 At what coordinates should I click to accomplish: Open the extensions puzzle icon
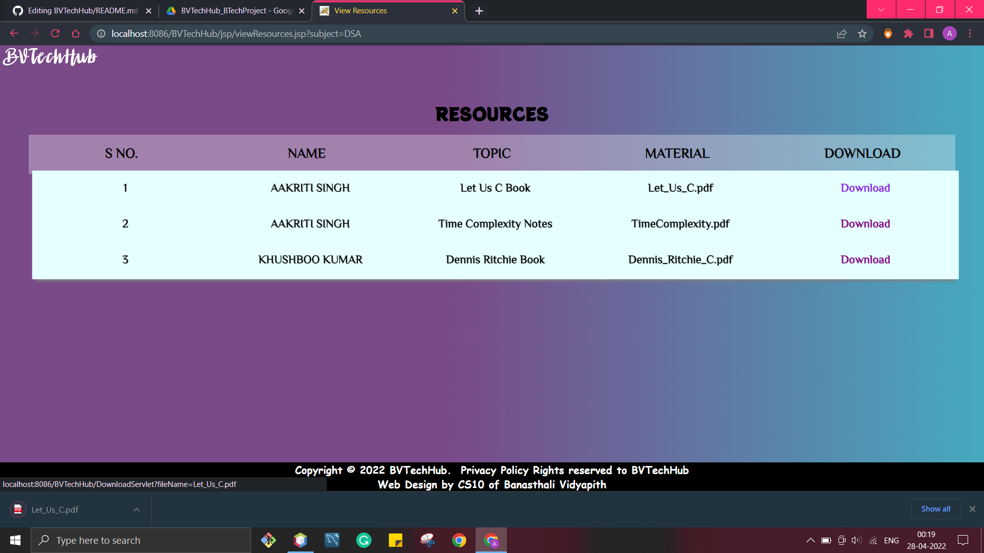coord(908,34)
